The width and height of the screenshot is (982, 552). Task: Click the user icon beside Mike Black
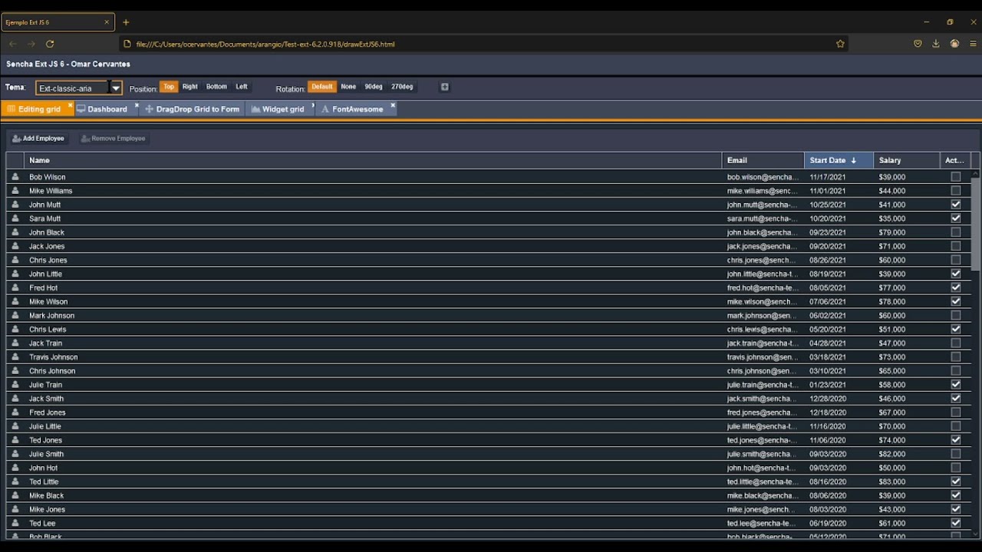(x=15, y=495)
